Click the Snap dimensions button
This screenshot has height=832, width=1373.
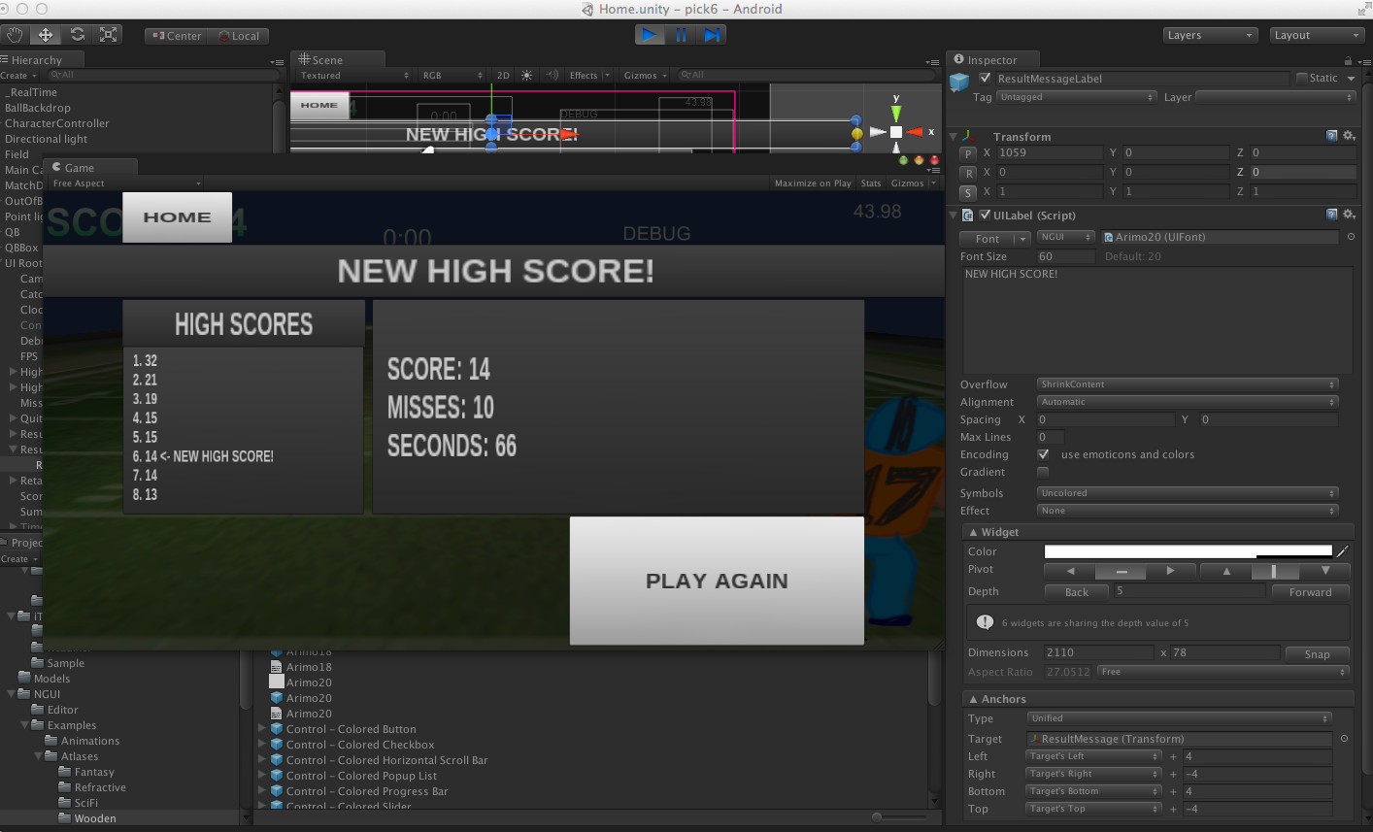coord(1317,654)
